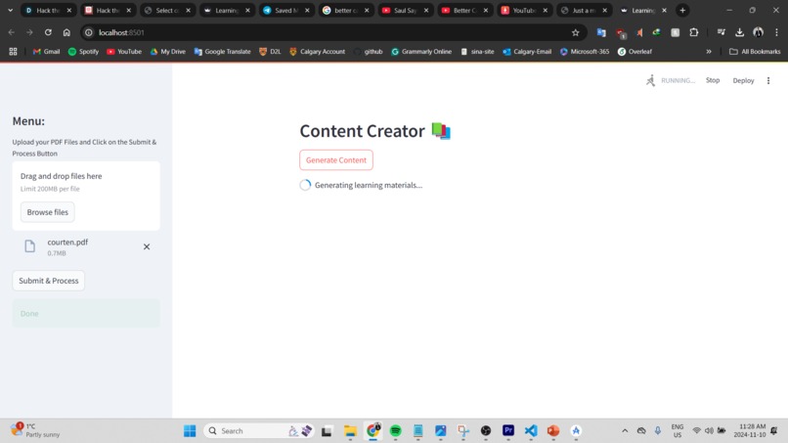Click Browse files in the sidebar

pos(48,212)
